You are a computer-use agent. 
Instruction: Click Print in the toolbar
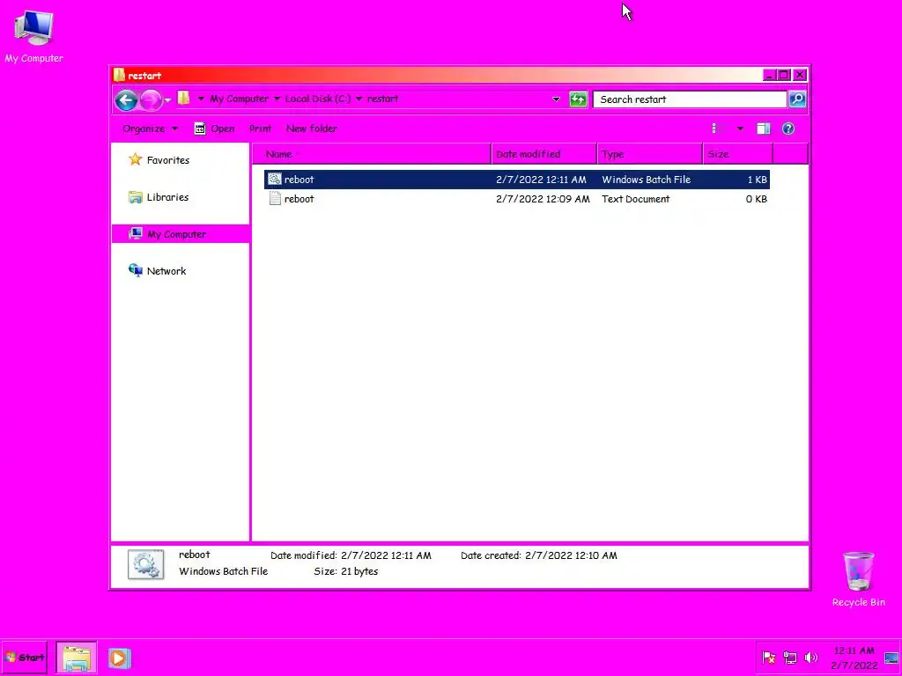[260, 129]
